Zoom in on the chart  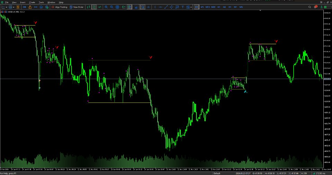pos(106,7)
